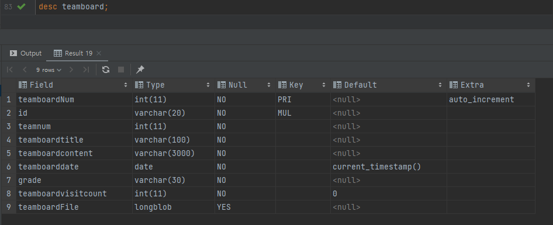Click the green checkmark on line 83
Viewport: 553px width, 225px height.
click(22, 6)
